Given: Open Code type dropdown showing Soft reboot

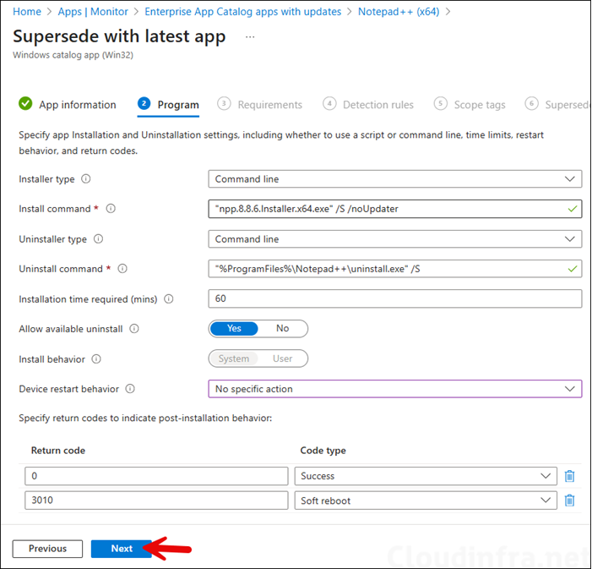Looking at the screenshot, I should click(x=426, y=501).
